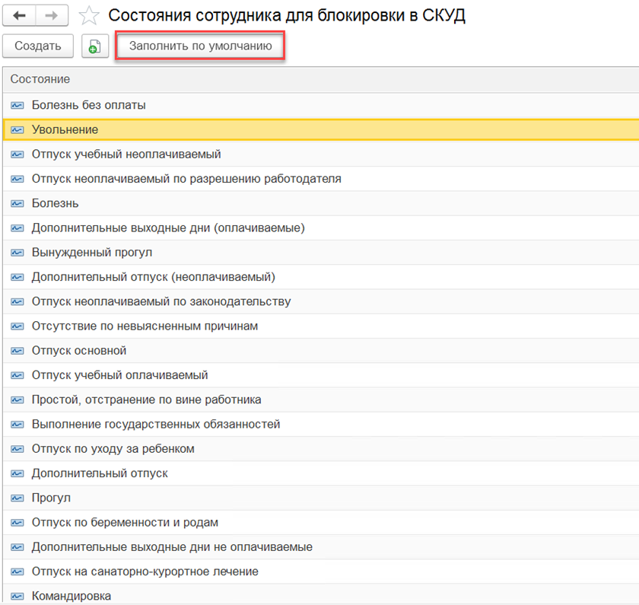
Task: Select Отпуск по беременности и родам
Action: (x=125, y=523)
